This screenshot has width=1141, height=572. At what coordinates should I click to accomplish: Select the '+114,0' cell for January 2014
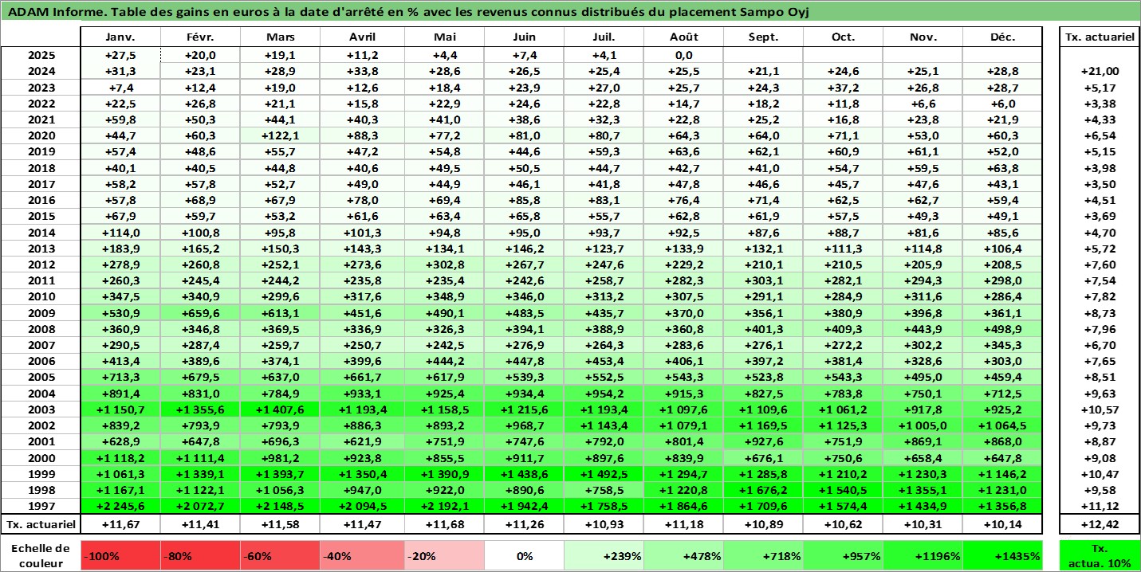(121, 233)
